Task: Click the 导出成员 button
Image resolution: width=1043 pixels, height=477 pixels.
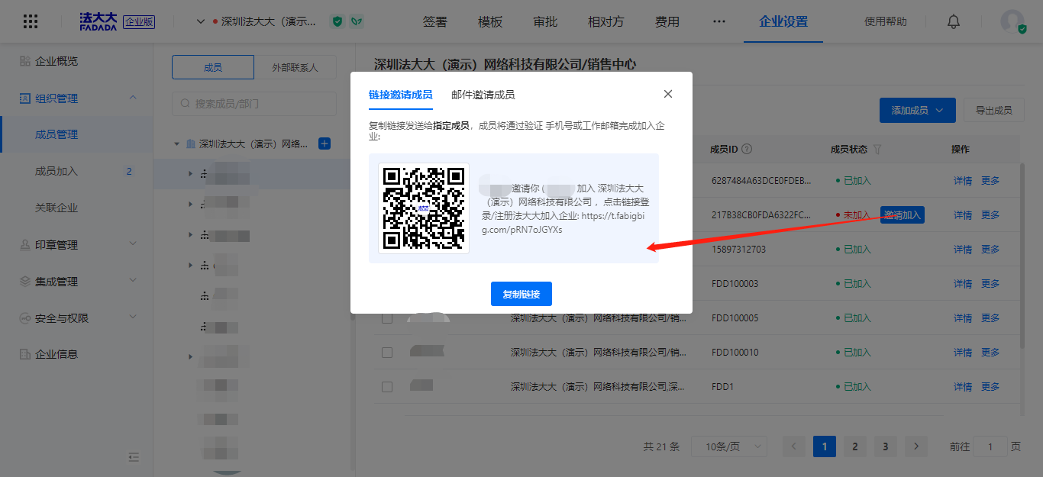Action: pos(993,110)
